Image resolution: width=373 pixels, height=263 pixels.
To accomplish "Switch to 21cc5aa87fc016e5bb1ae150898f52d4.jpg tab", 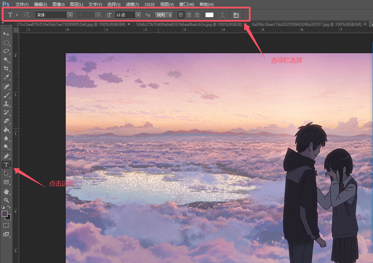I will pos(71,24).
